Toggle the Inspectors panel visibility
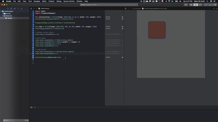Image resolution: width=218 pixels, height=122 pixels. pyautogui.click(x=215, y=5)
